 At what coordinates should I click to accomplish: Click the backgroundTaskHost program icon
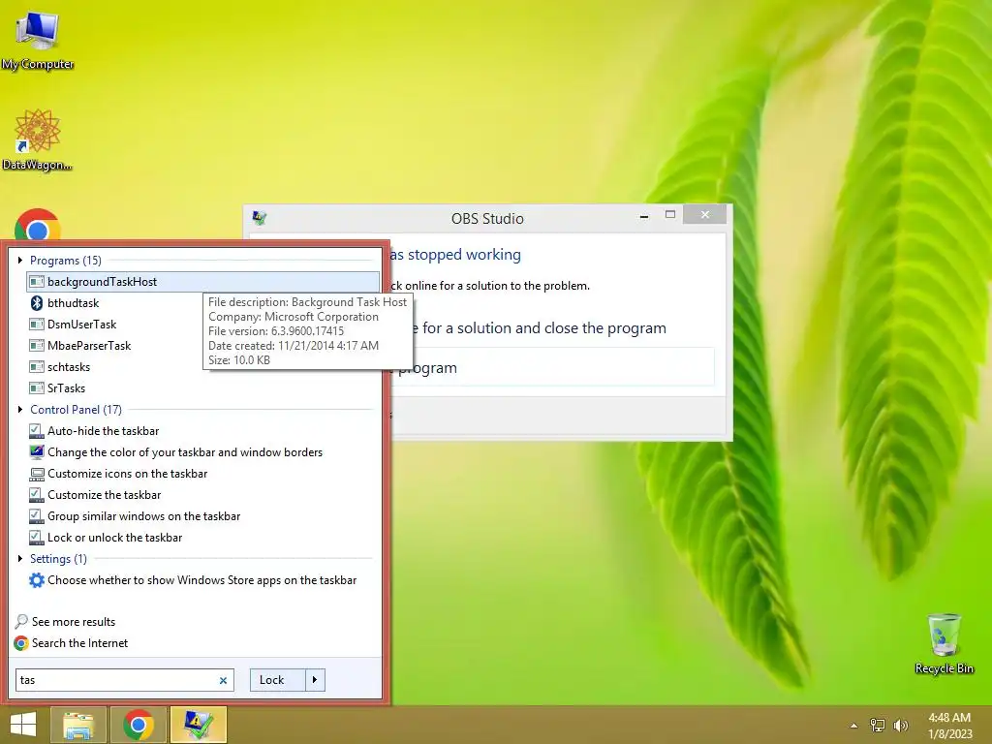(37, 282)
